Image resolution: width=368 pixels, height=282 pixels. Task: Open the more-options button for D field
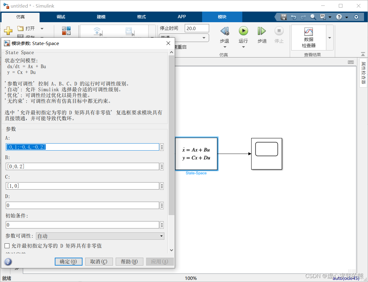click(162, 206)
